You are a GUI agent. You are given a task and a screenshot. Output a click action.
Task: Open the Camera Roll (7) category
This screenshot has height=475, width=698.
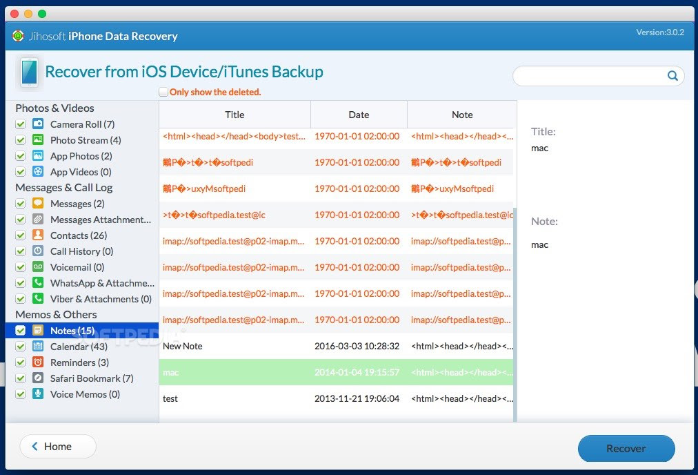[x=82, y=124]
